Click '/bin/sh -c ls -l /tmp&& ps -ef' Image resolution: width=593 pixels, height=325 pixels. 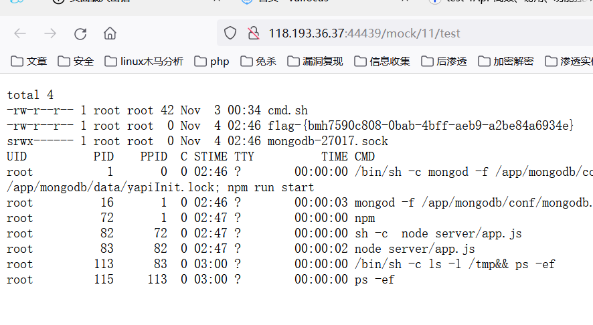point(454,264)
